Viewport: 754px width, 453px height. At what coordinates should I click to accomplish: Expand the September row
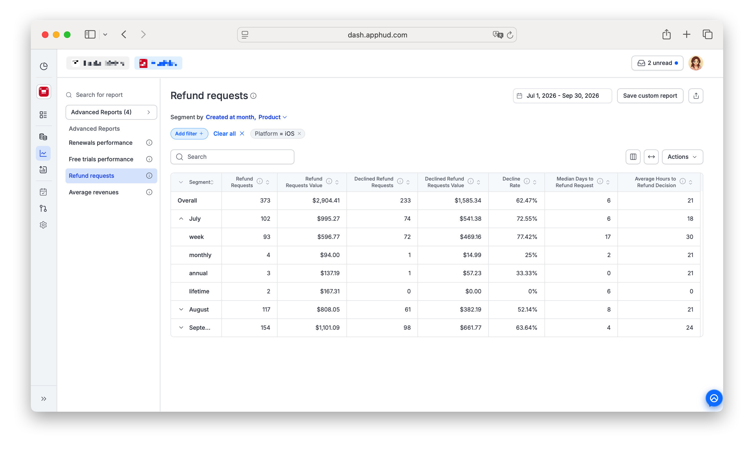pyautogui.click(x=181, y=328)
